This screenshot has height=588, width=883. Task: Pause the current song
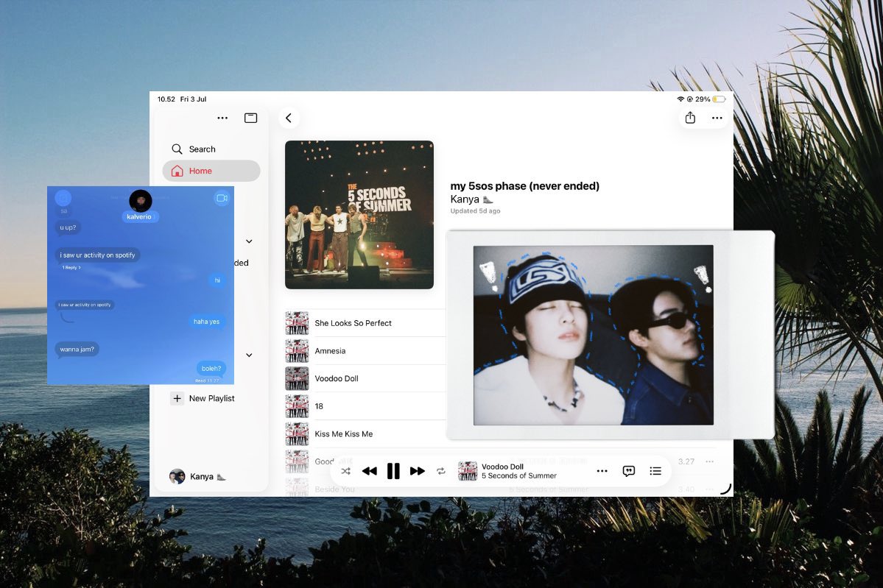pyautogui.click(x=393, y=471)
